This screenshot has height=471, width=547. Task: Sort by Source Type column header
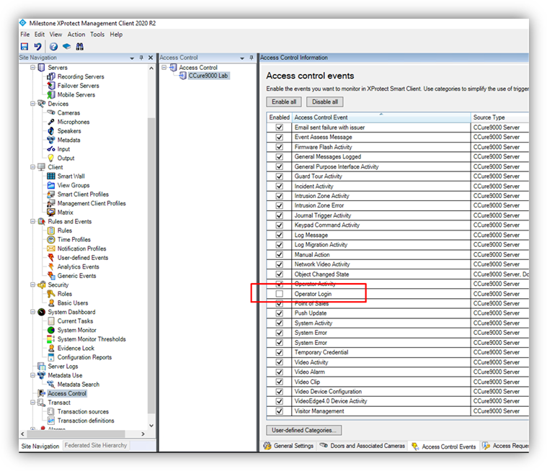click(499, 117)
